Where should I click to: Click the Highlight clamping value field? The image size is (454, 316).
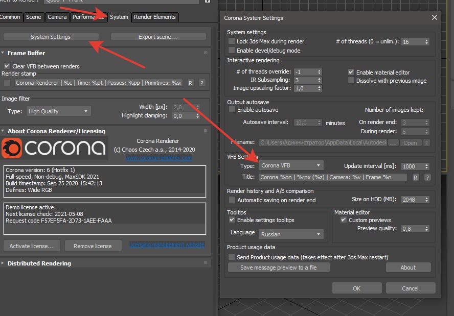click(x=184, y=116)
